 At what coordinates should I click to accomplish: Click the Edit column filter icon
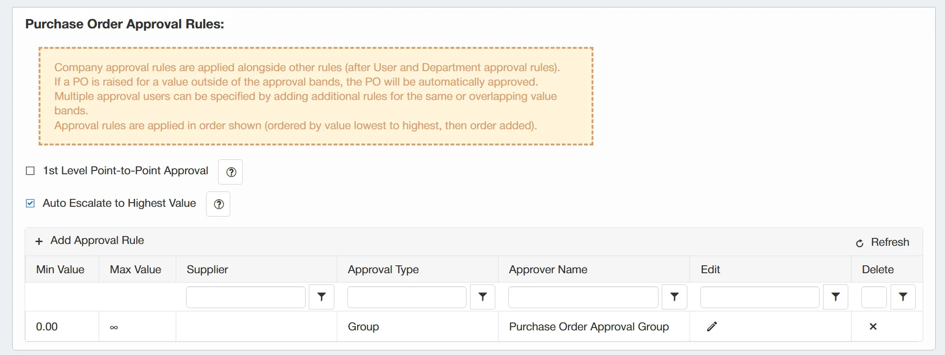click(836, 297)
